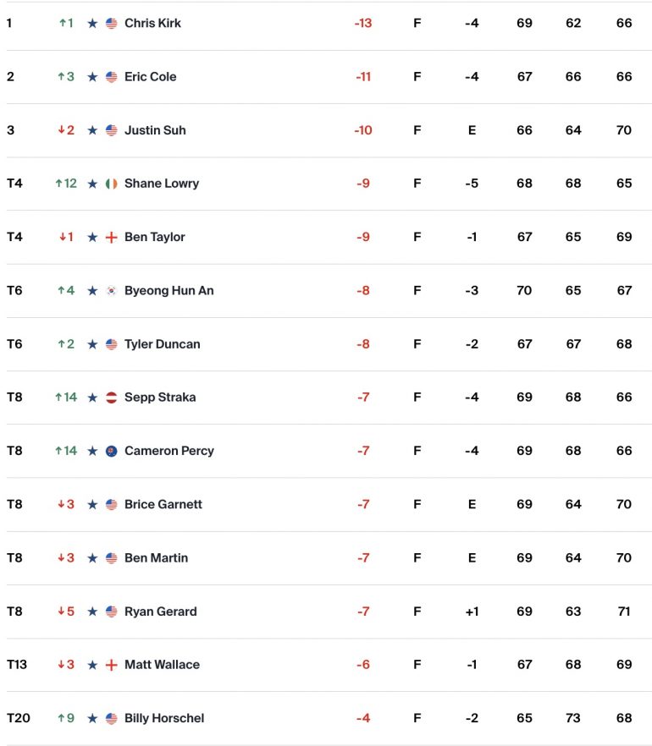652x746 pixels.
Task: Click the star icon next to Eric Cole
Action: click(92, 77)
